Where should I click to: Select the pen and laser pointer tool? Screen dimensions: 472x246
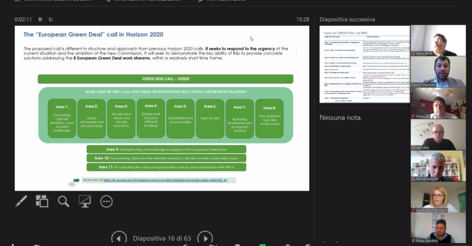21,201
